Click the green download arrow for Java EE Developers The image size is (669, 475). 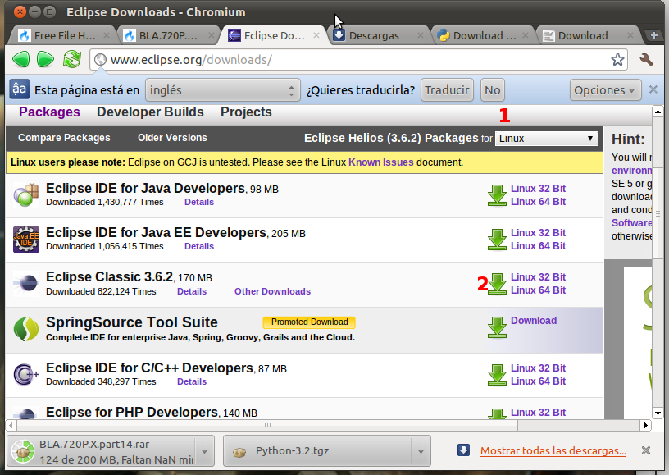point(497,240)
